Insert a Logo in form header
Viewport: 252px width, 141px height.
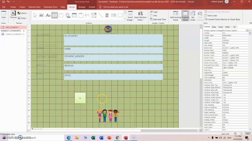154,12
